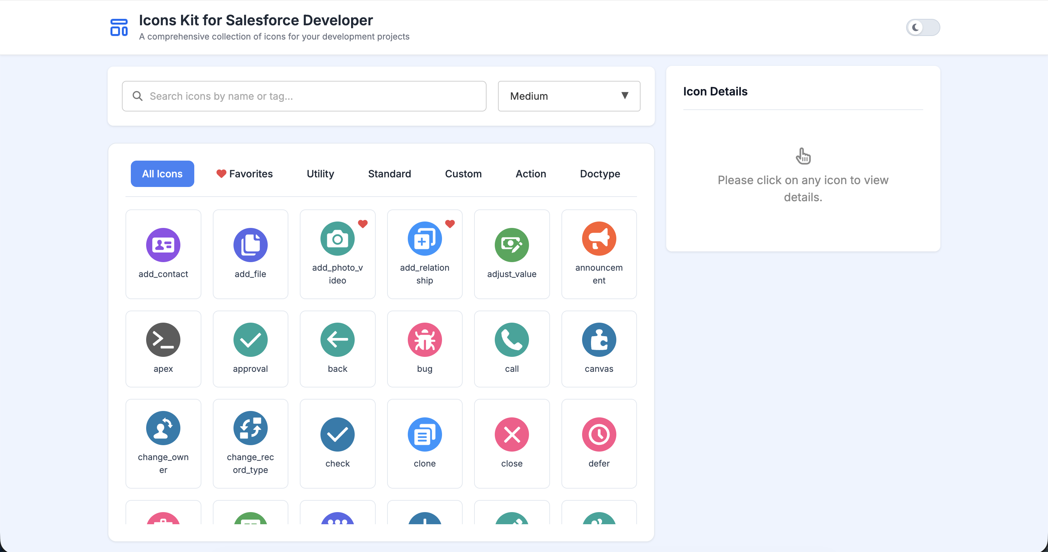Image resolution: width=1048 pixels, height=552 pixels.
Task: Switch to the All Icons tab
Action: [162, 173]
